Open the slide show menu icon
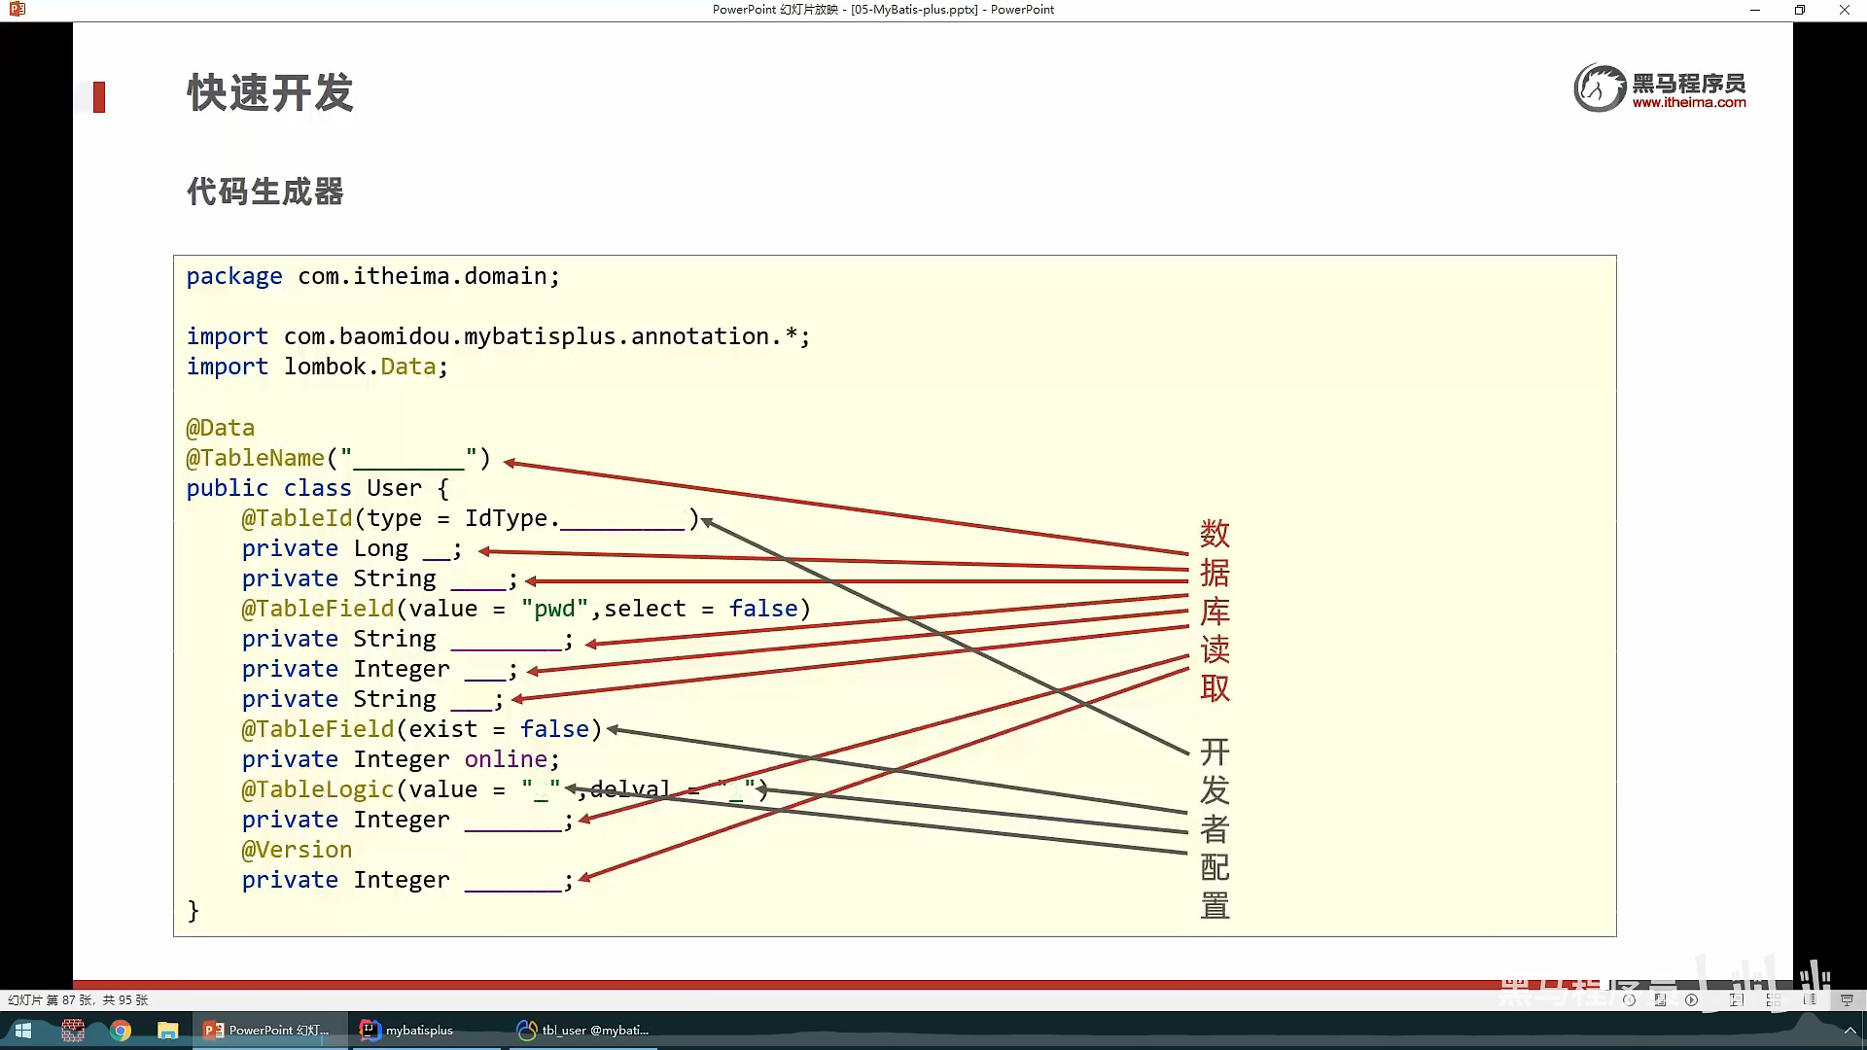The image size is (1867, 1050). coord(1660,999)
